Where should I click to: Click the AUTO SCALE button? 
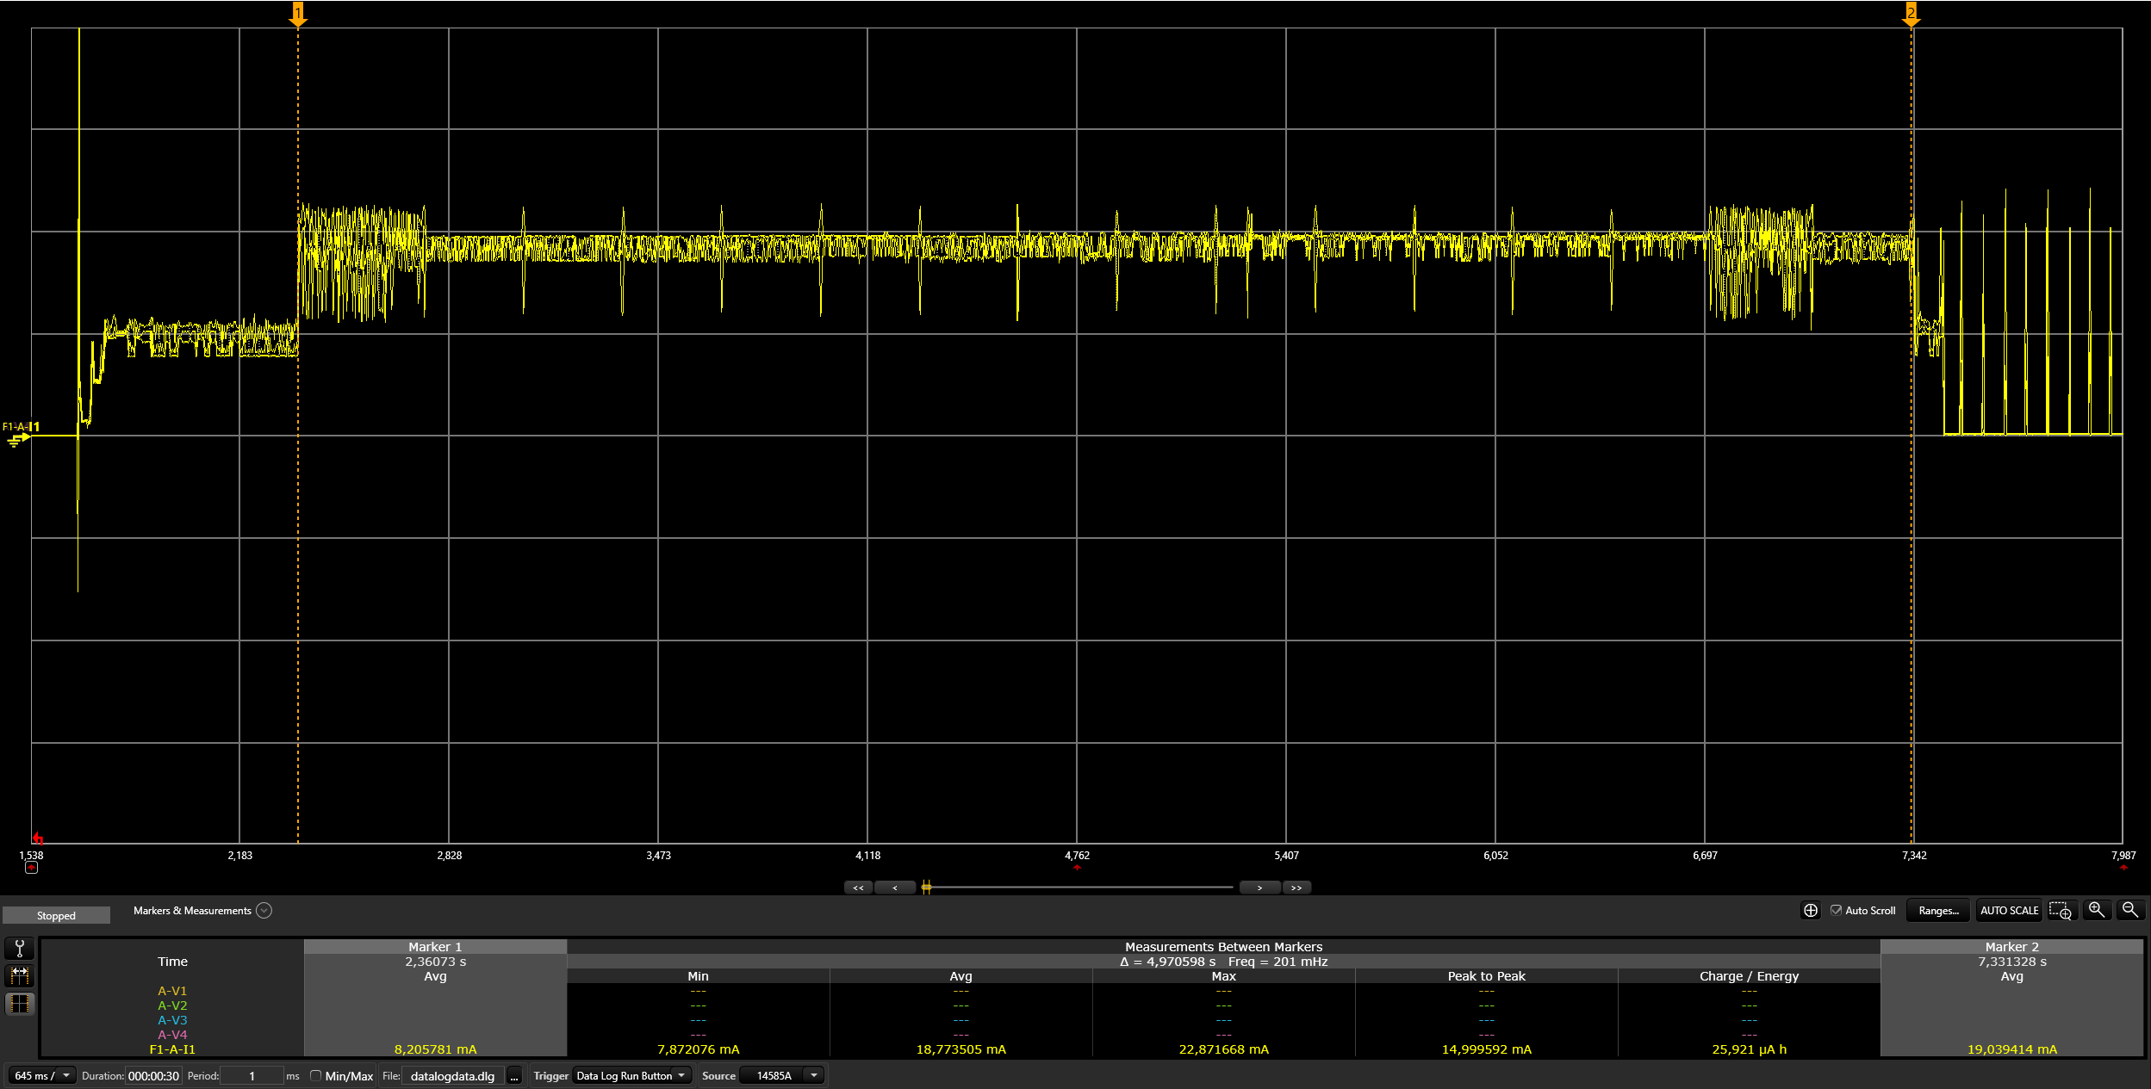[2009, 910]
